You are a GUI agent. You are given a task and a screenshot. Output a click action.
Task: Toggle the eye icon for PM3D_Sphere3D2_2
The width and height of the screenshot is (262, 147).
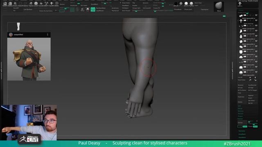tap(256, 36)
